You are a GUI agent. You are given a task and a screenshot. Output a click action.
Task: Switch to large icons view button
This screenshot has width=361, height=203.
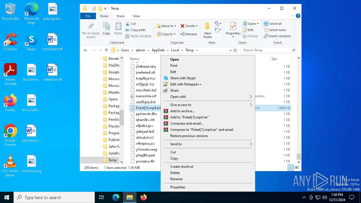(297, 167)
